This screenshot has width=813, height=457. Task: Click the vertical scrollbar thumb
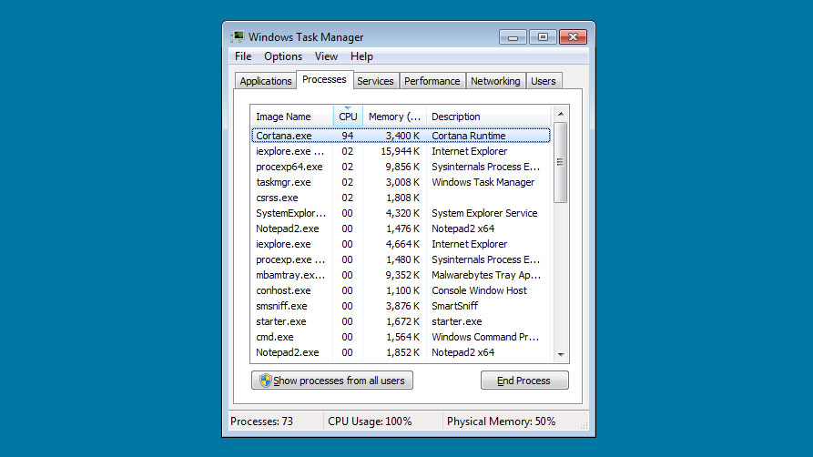click(561, 162)
